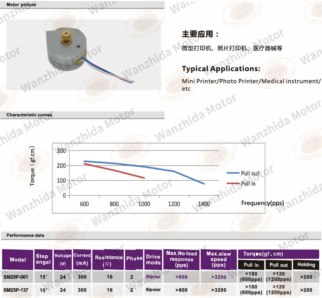Click the black Bipolar cell for SM25P-137

pos(153,290)
